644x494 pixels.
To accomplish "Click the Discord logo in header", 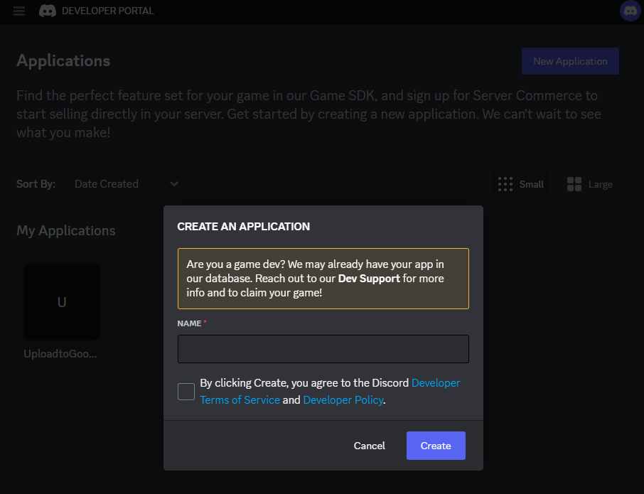I will pyautogui.click(x=47, y=11).
